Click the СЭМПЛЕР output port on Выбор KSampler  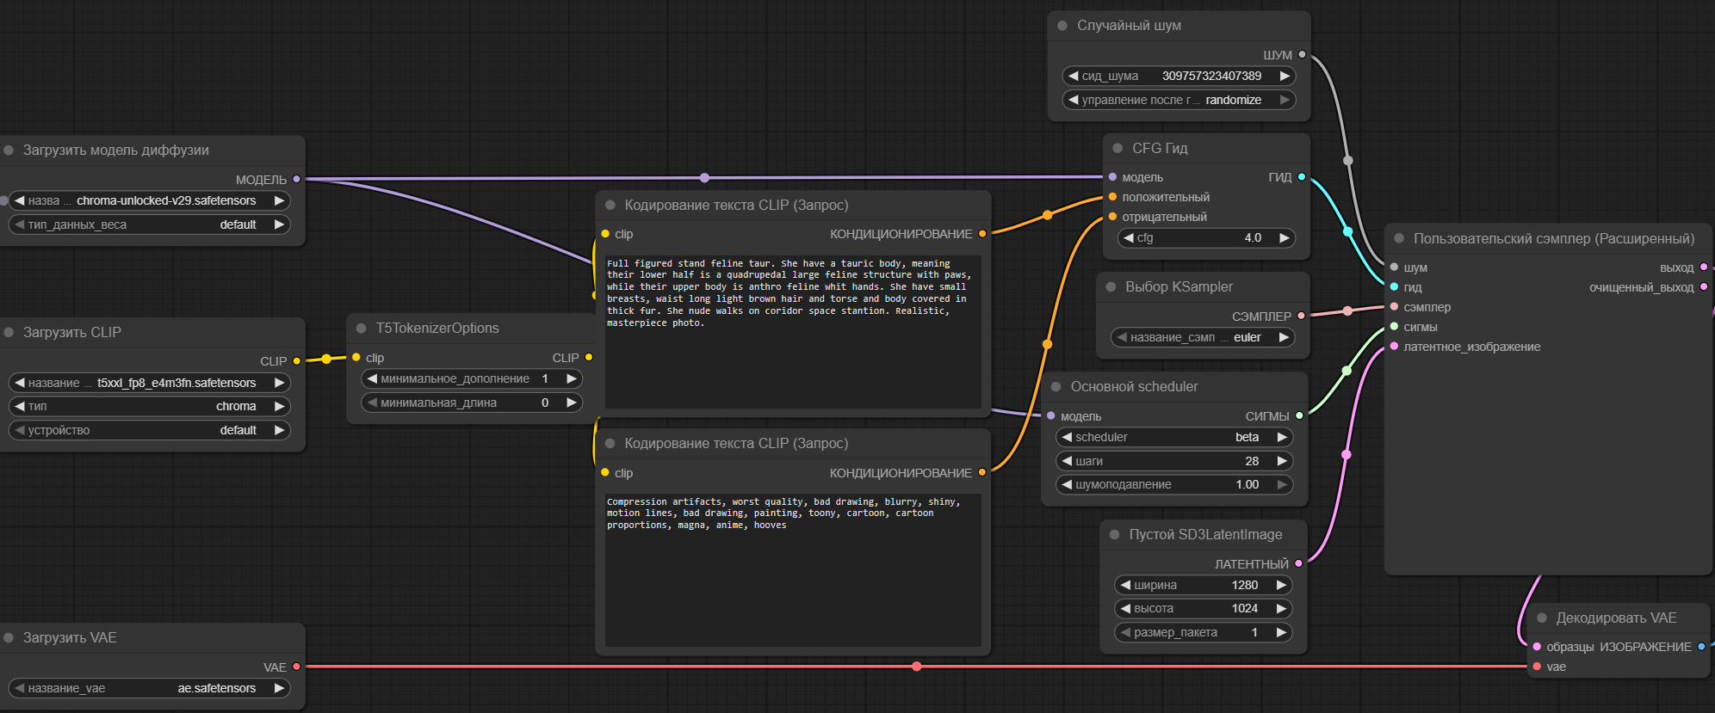pyautogui.click(x=1301, y=317)
